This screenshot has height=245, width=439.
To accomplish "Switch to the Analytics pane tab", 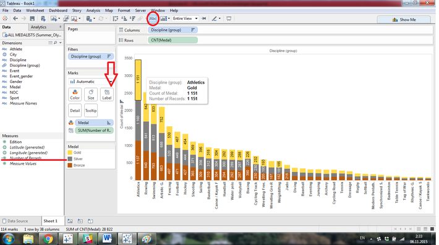I will click(x=38, y=27).
